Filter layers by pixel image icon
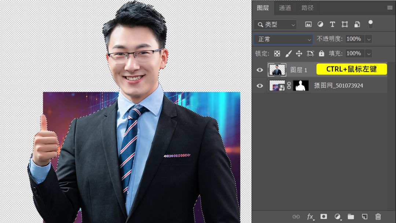Viewport: 396px width, 223px height. coord(308,24)
